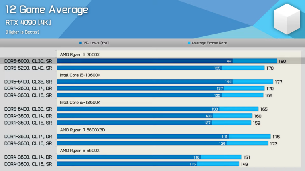Click the '170' value of i5-13600K CL14 row
Screen dimensions: 305x171
coord(270,89)
